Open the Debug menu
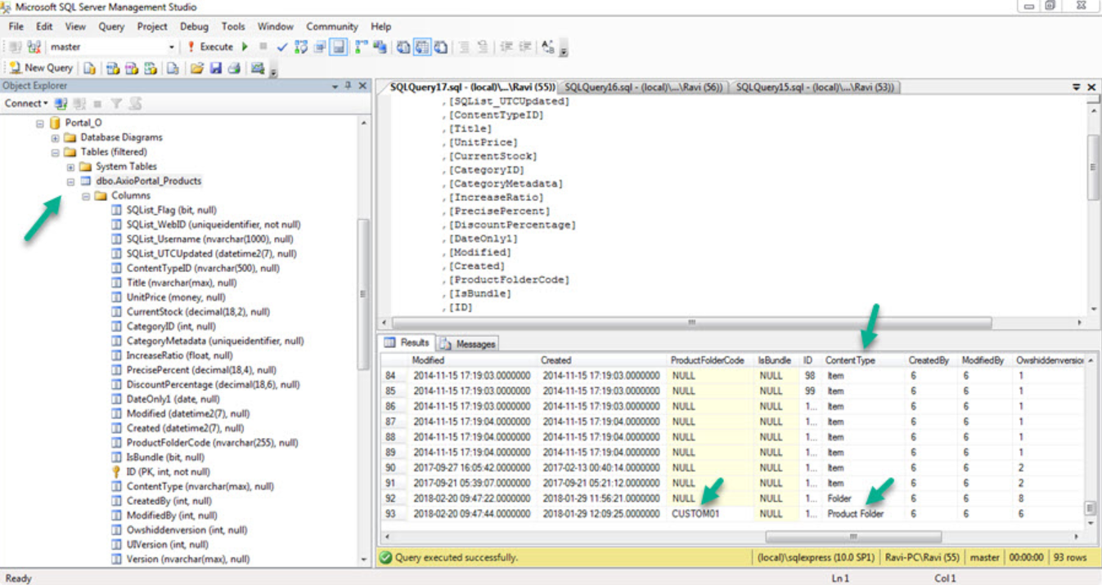1102x585 pixels. point(194,26)
